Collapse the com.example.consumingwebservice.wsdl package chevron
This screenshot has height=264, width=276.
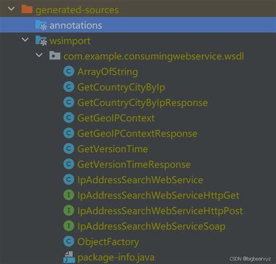(x=39, y=55)
